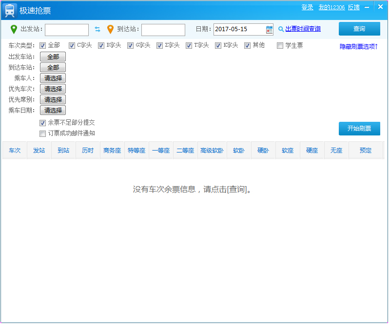Click the orange arrival station pin icon
Screen dimensions: 389x324
110,29
